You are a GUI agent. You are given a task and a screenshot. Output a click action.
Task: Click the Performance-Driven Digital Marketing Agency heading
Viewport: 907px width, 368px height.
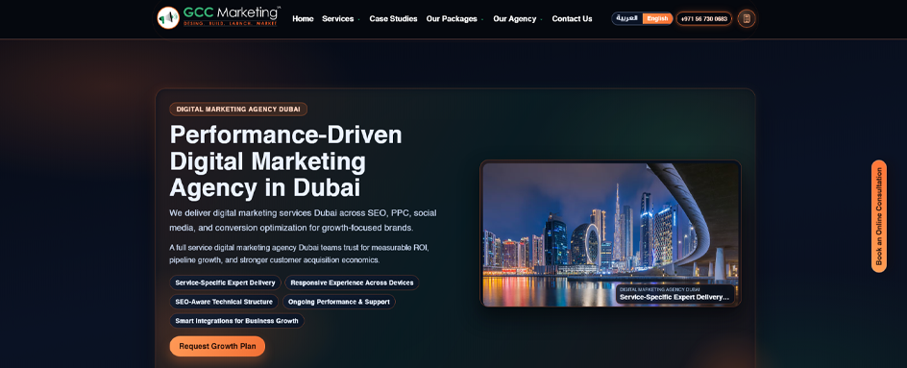[285, 161]
